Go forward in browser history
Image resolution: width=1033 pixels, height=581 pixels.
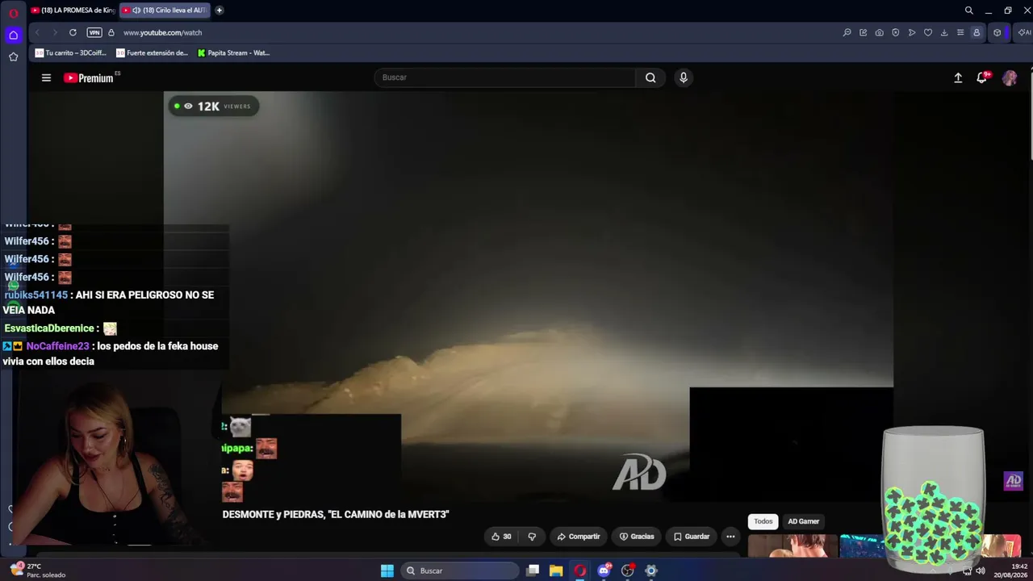(x=55, y=32)
